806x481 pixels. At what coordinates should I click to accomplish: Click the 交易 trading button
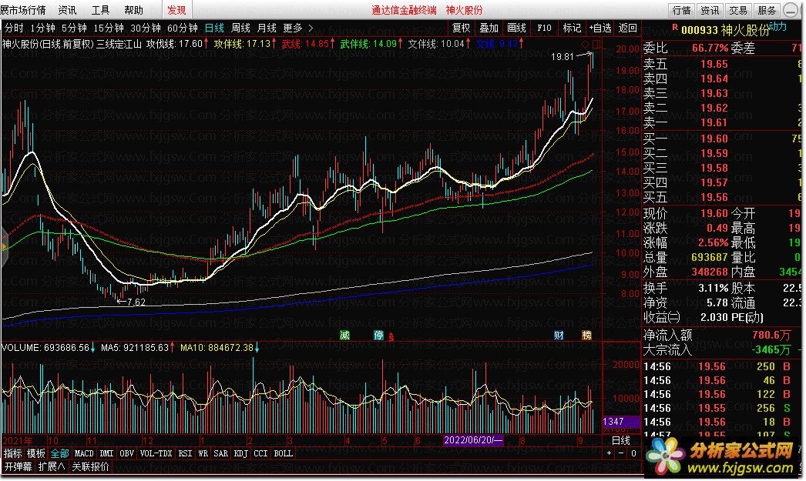click(x=738, y=10)
